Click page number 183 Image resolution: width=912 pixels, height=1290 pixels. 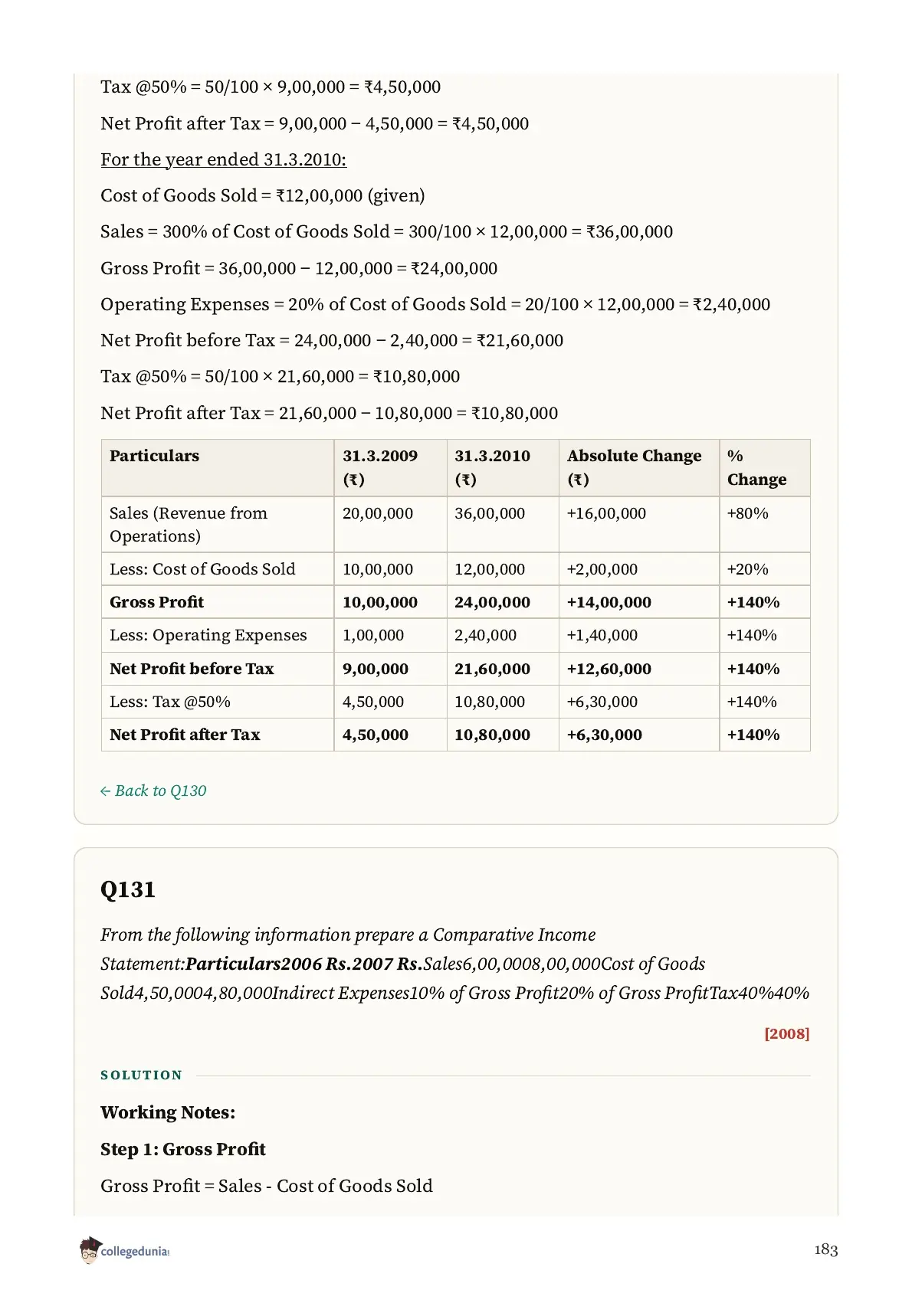coord(825,1249)
